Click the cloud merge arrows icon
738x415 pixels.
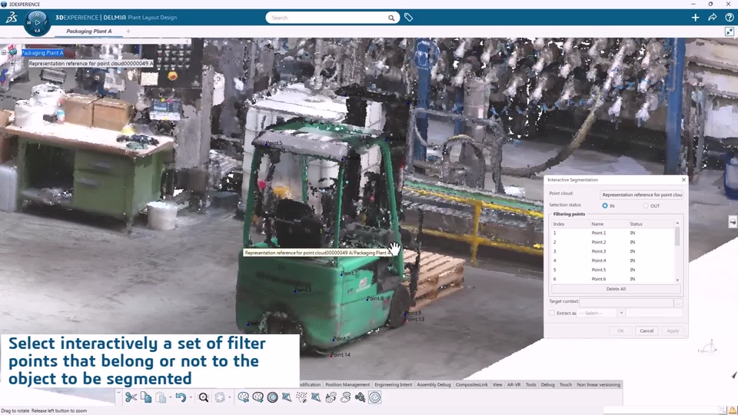pos(331,397)
